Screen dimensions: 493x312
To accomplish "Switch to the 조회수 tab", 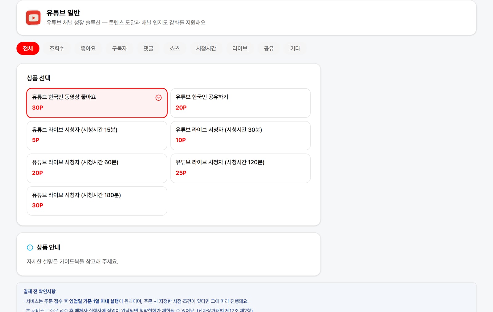I will point(57,48).
